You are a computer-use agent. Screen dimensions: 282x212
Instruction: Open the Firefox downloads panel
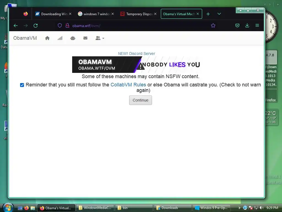click(247, 25)
